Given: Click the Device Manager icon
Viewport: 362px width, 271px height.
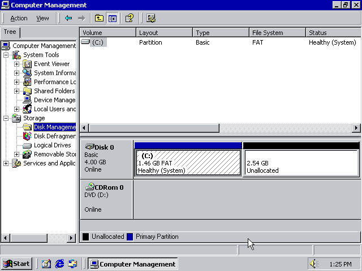Looking at the screenshot, I should pyautogui.click(x=27, y=100).
